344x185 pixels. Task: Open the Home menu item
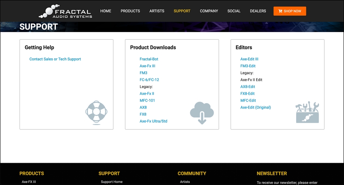point(106,11)
